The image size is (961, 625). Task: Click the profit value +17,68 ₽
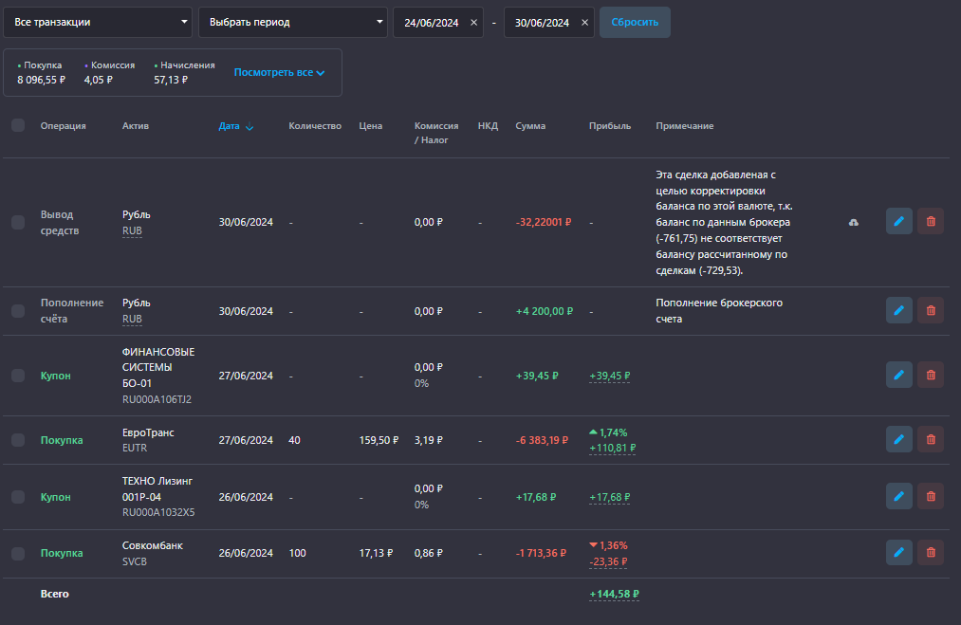tap(610, 497)
